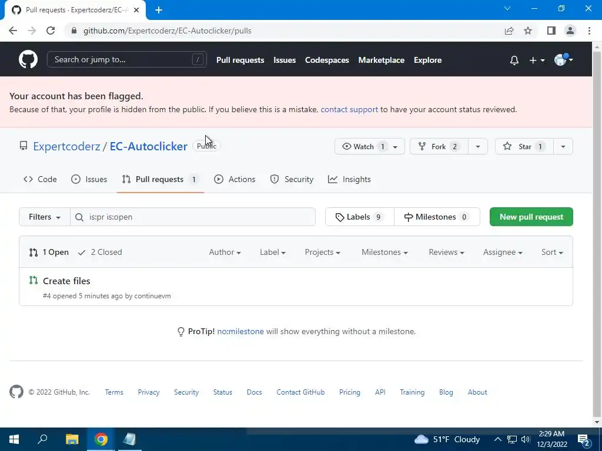Open the notebook app in taskbar
Screen dimensions: 602x451
pyautogui.click(x=129, y=439)
